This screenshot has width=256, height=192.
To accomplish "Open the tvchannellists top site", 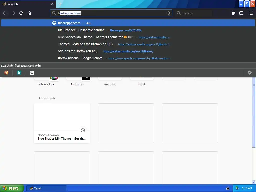I will click(x=46, y=81).
